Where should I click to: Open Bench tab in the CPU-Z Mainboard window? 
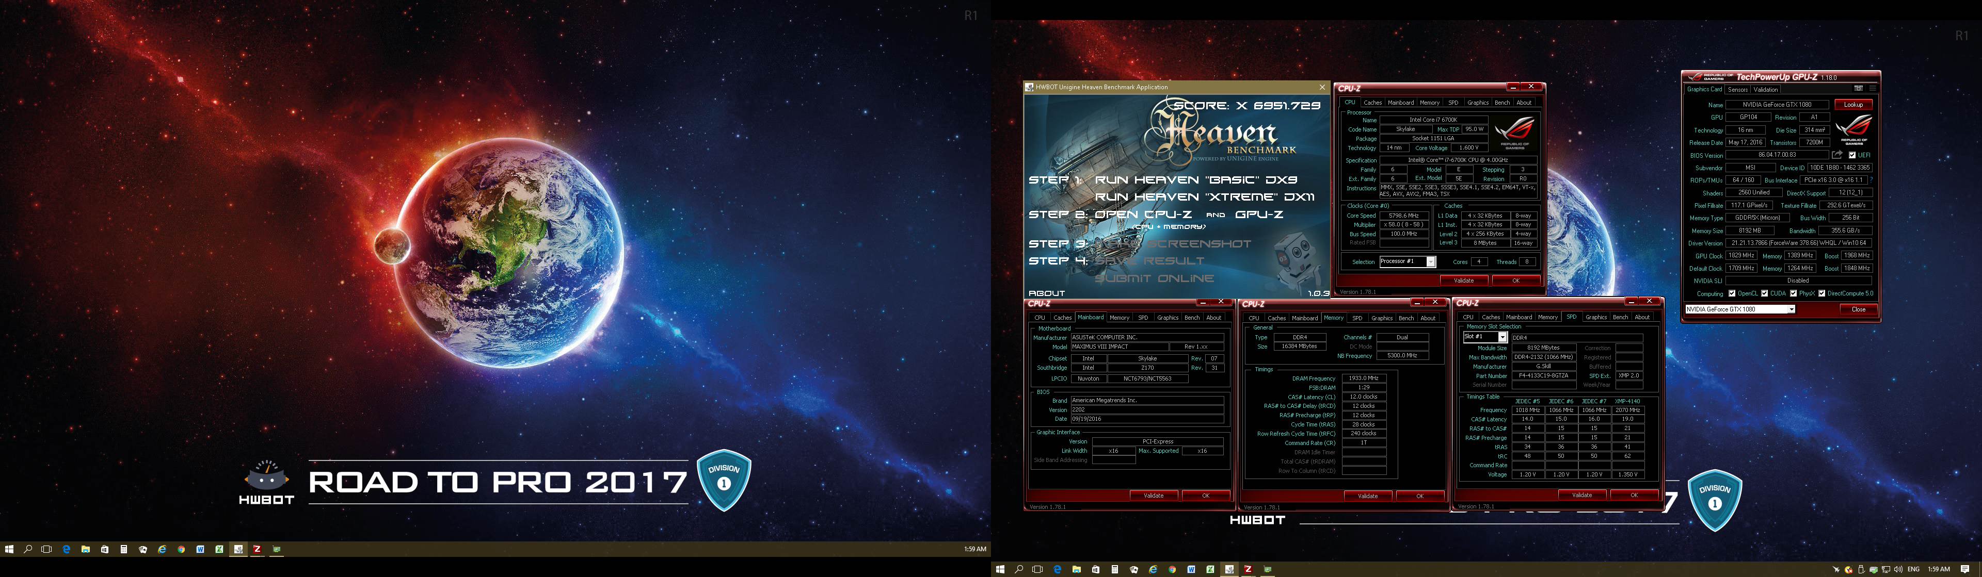[x=1192, y=317]
